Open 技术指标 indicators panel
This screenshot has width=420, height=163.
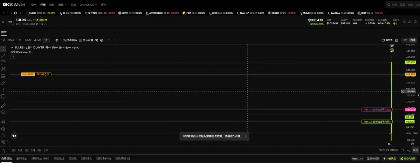[70, 40]
